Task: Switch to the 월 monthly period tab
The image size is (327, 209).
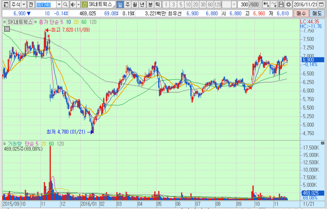Action: click(x=135, y=4)
